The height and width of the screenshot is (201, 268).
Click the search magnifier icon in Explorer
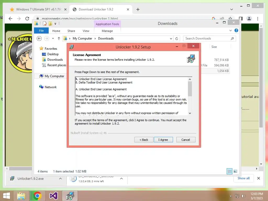(x=232, y=38)
